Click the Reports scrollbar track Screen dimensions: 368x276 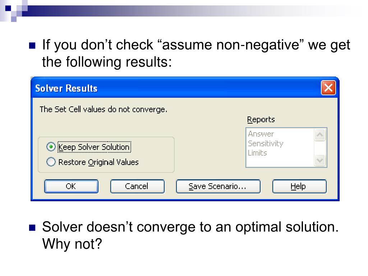point(320,148)
